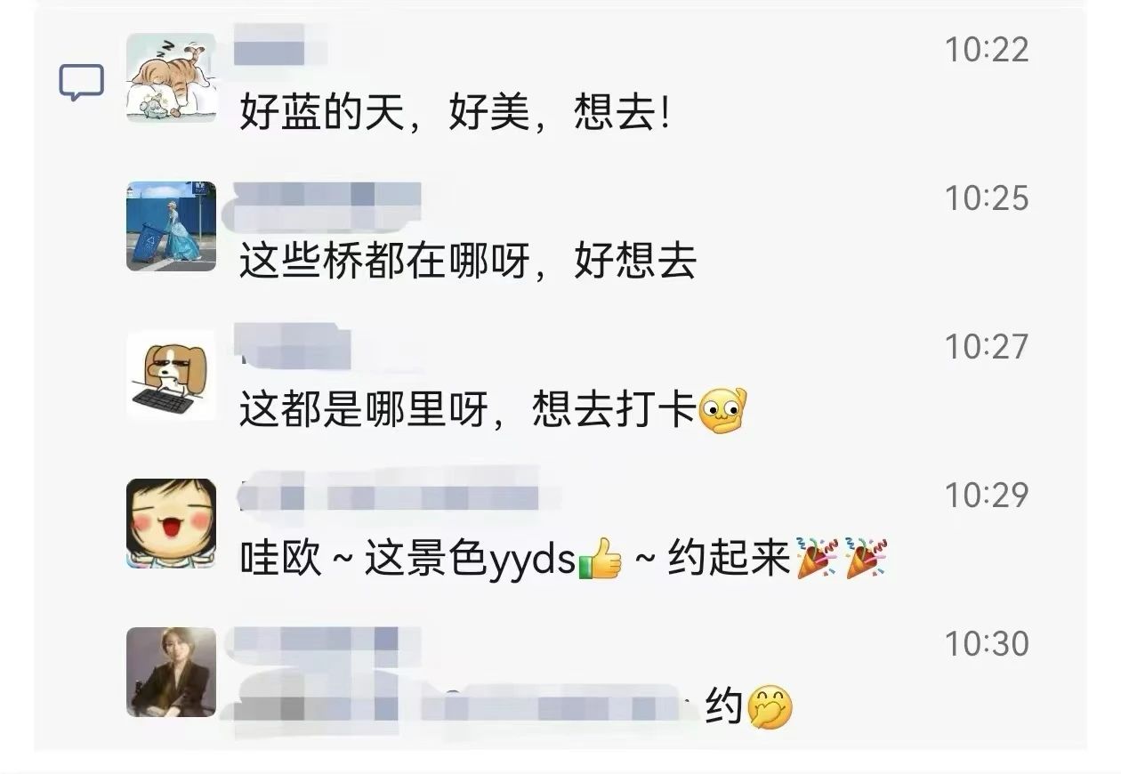This screenshot has width=1121, height=774.
Task: Open the blushing cartoon face avatar
Action: click(x=171, y=523)
